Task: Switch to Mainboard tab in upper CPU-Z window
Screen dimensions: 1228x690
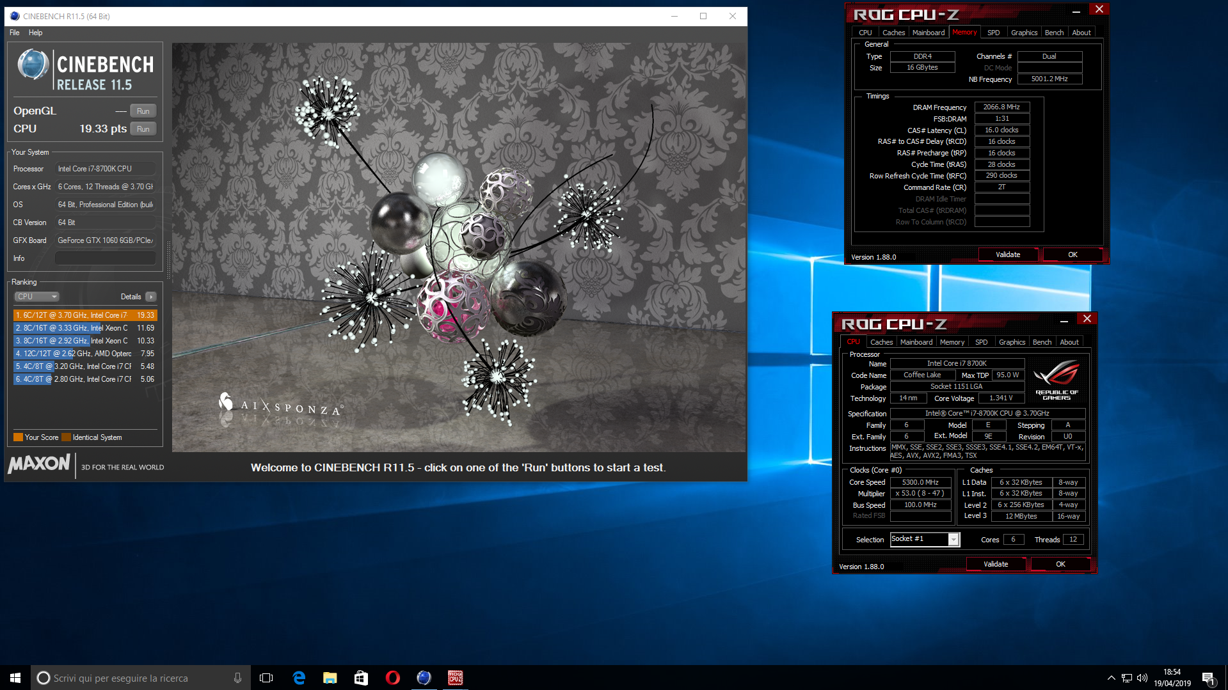Action: coord(929,33)
